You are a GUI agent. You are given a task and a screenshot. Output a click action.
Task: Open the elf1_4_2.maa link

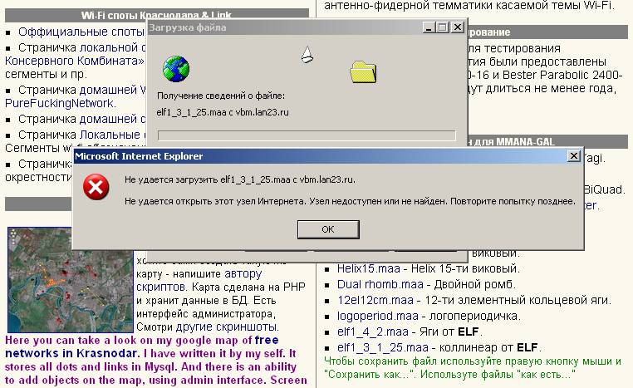tap(373, 332)
